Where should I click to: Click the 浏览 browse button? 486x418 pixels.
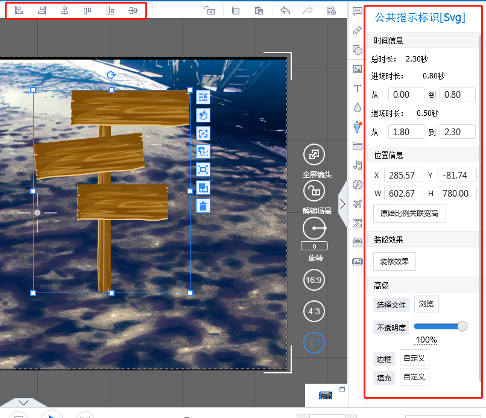click(x=426, y=304)
